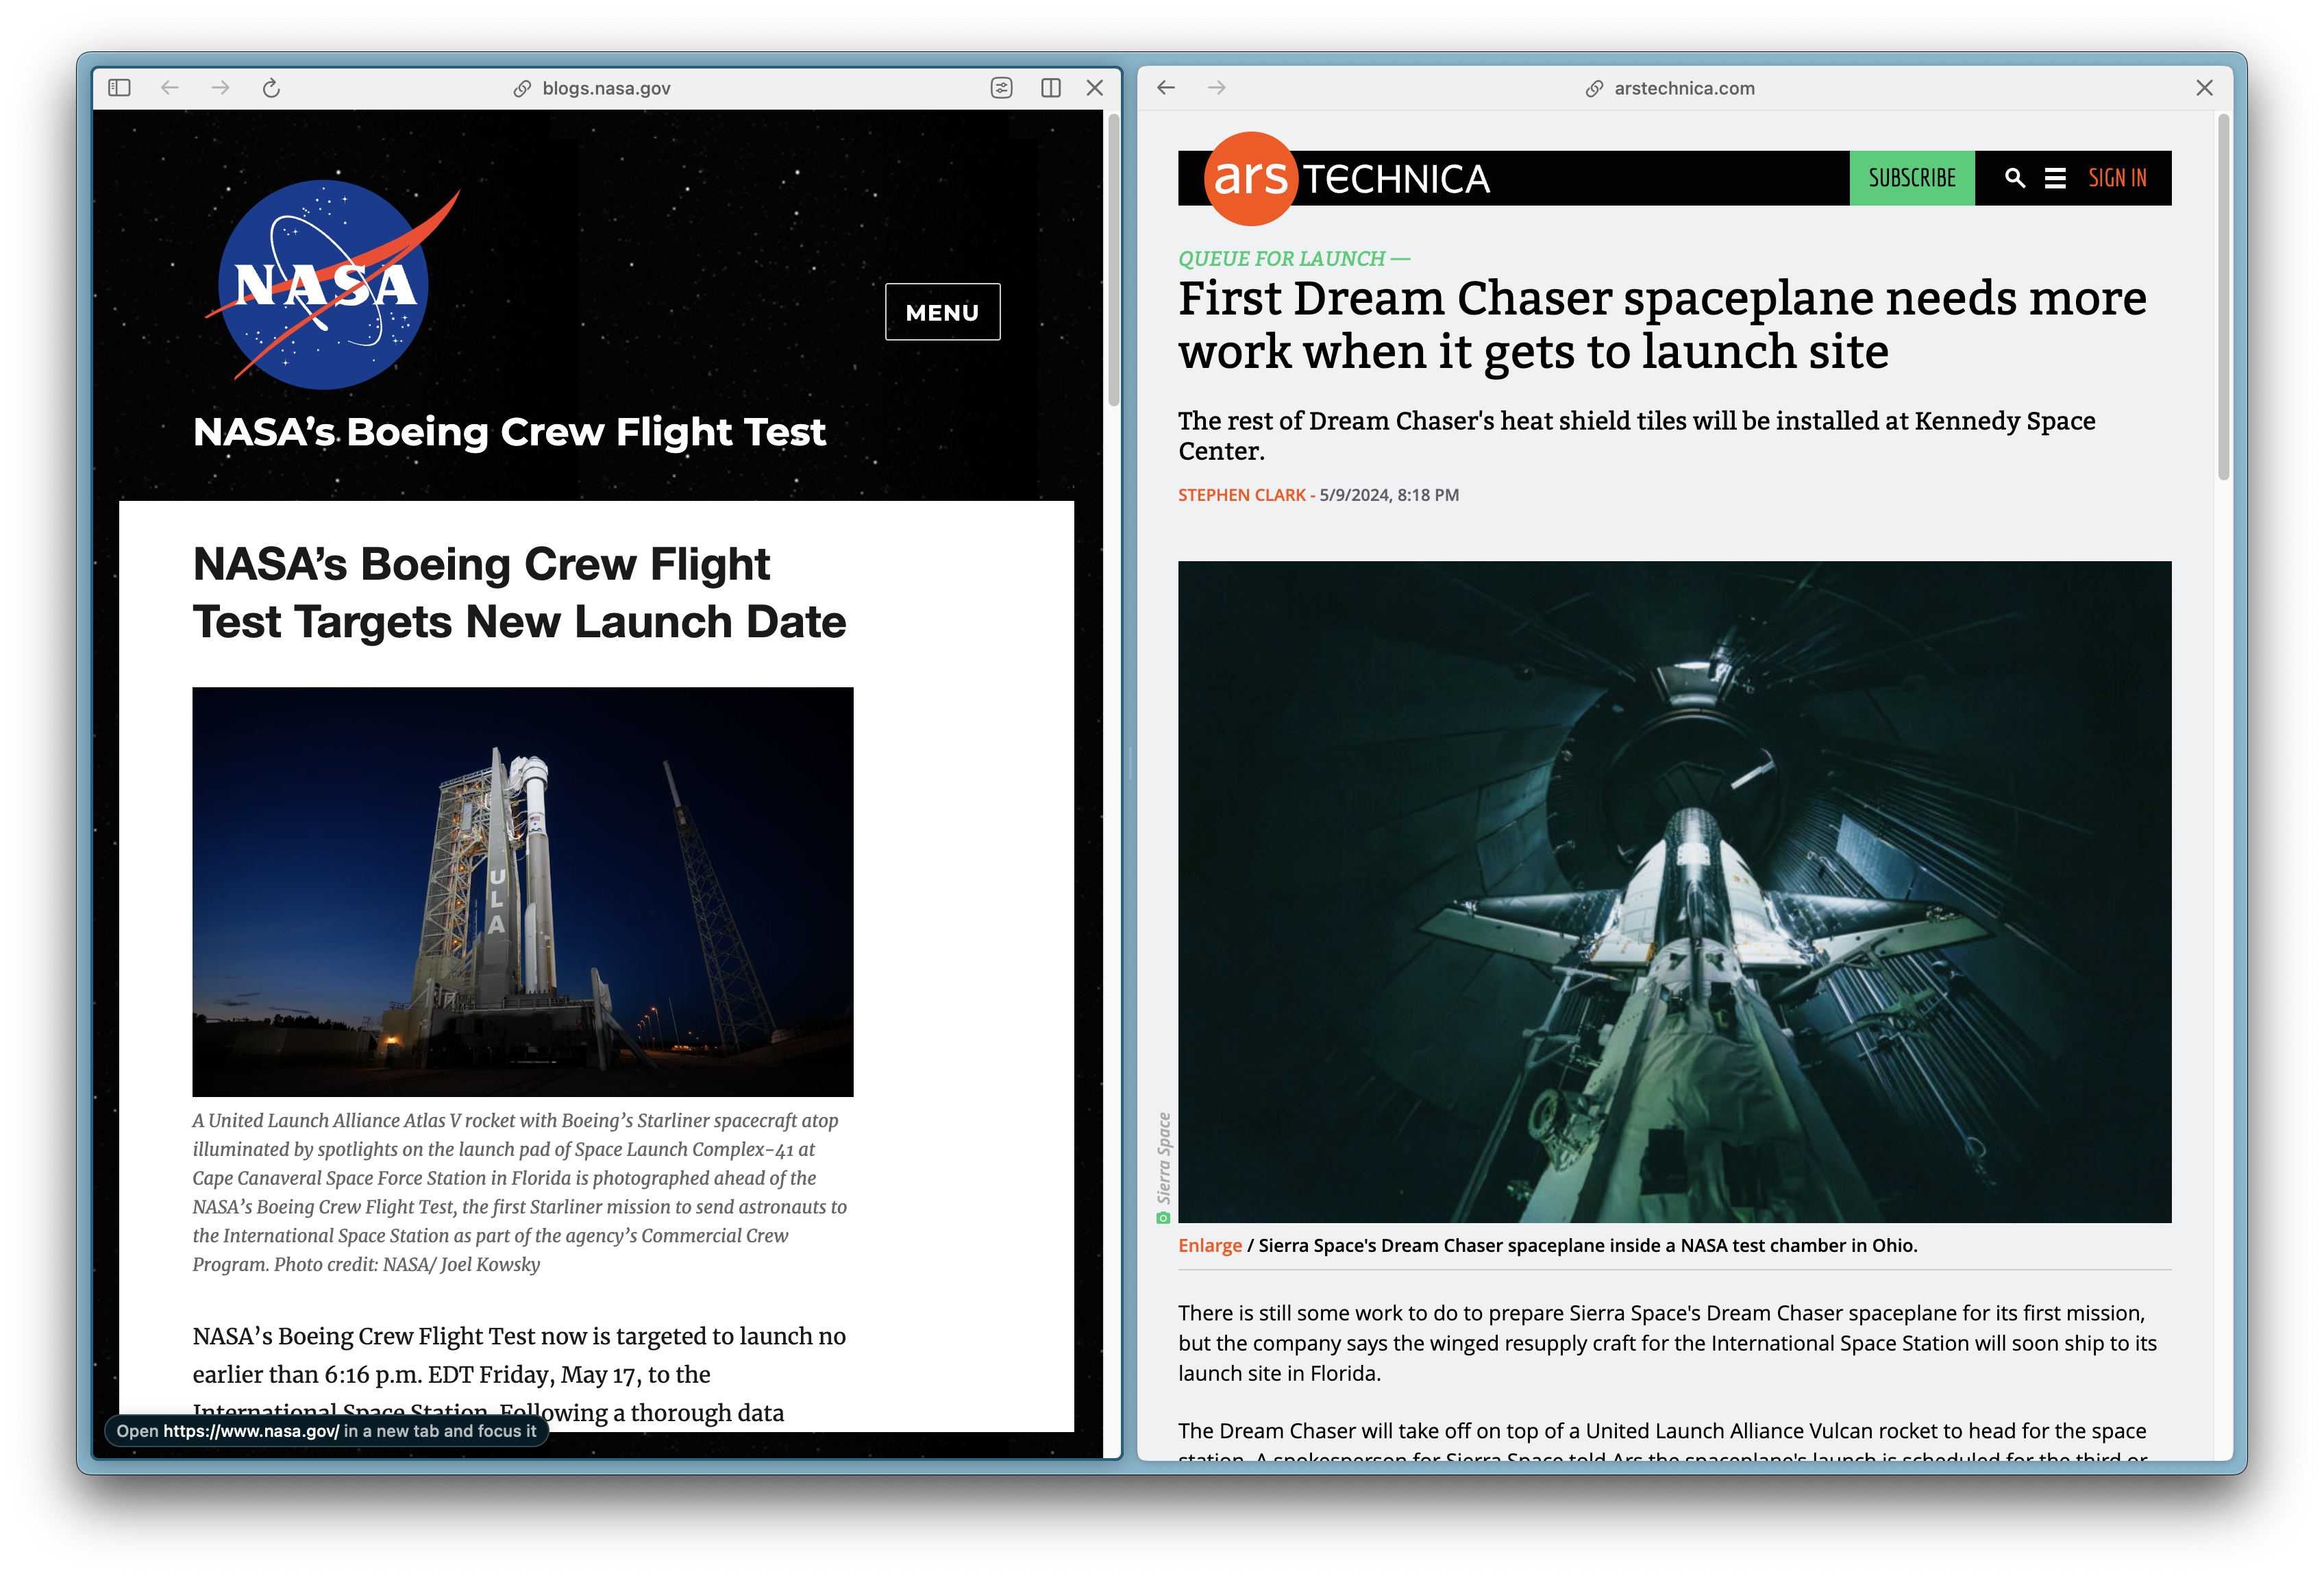Click the Dream Chaser spaceplane image
Image resolution: width=2324 pixels, height=1576 pixels.
point(1674,891)
